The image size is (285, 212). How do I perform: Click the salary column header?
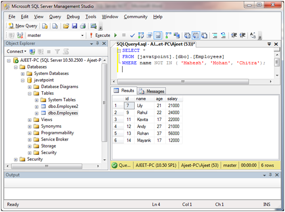[173, 99]
